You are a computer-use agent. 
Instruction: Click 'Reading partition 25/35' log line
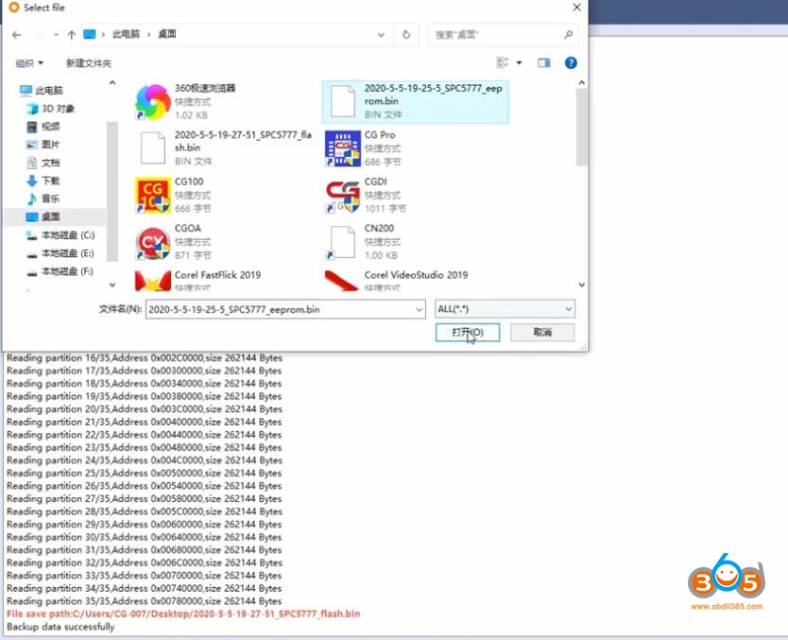pos(145,473)
